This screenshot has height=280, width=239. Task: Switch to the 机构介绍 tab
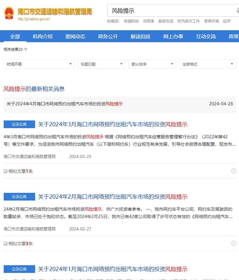pos(43,36)
